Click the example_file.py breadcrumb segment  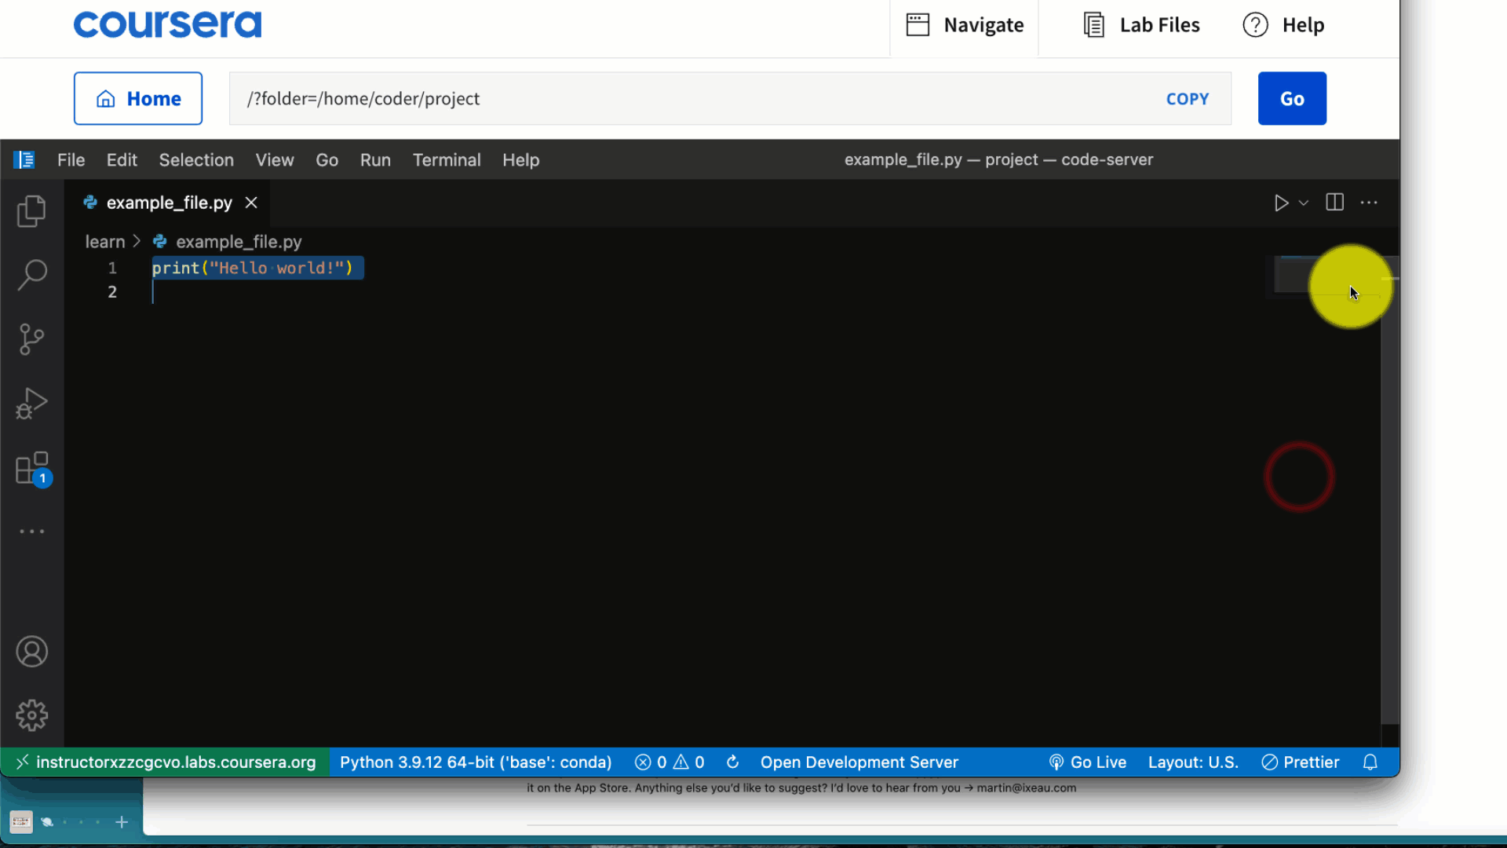click(228, 242)
